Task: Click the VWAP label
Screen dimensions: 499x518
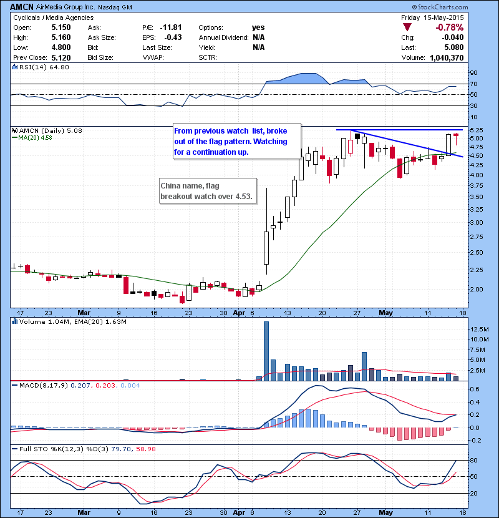Action: 153,57
